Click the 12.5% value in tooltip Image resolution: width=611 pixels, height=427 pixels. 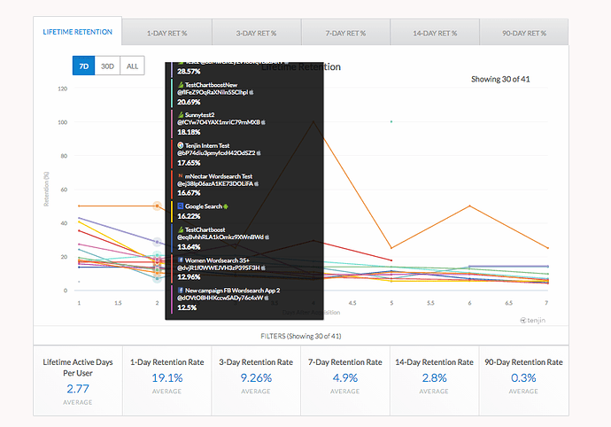pos(187,307)
